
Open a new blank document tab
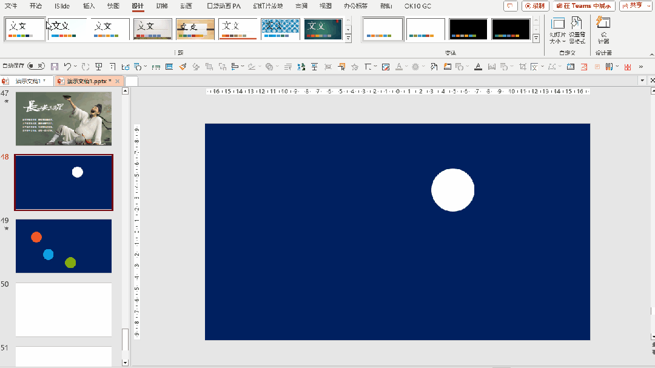tap(132, 81)
